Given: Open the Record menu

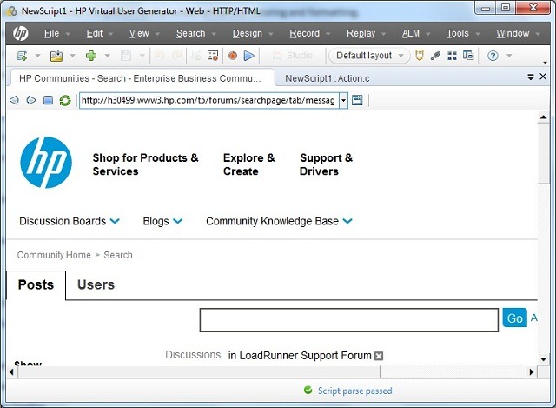Looking at the screenshot, I should click(309, 33).
